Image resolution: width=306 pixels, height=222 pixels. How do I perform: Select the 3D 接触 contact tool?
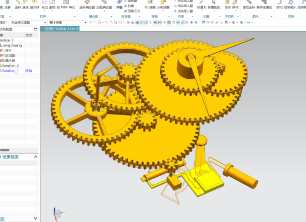pos(150,4)
